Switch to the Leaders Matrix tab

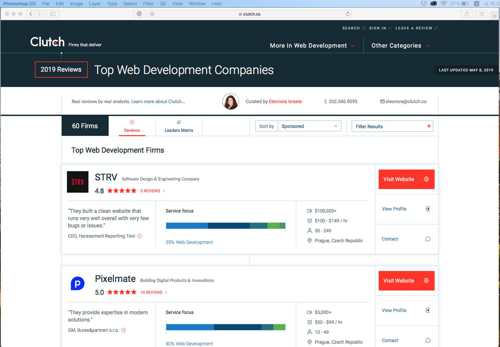(x=179, y=126)
